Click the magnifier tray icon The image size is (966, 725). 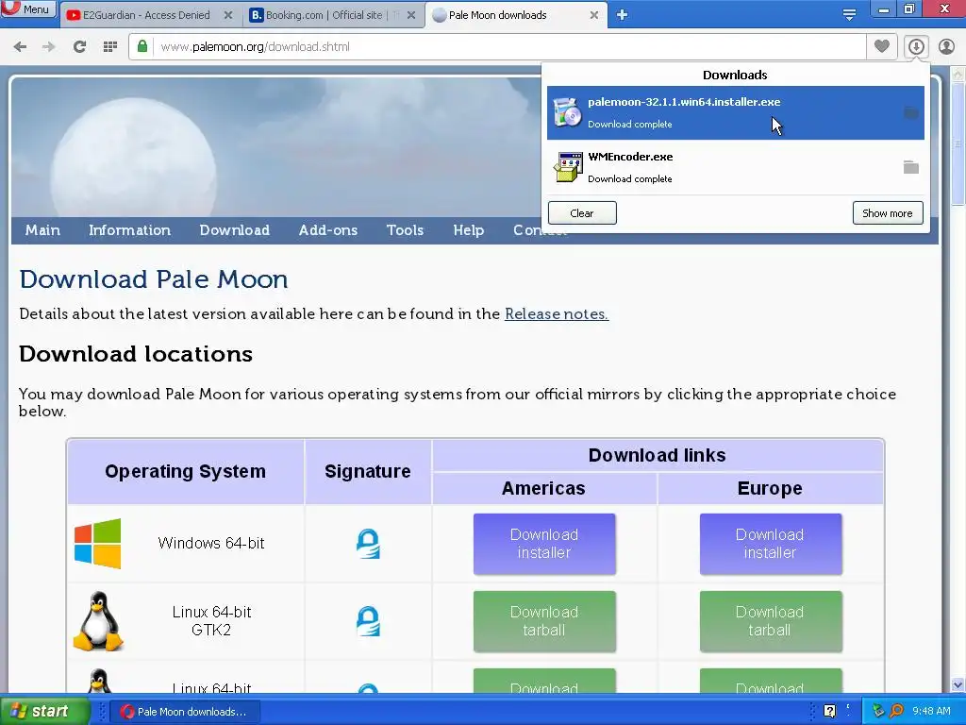click(896, 712)
